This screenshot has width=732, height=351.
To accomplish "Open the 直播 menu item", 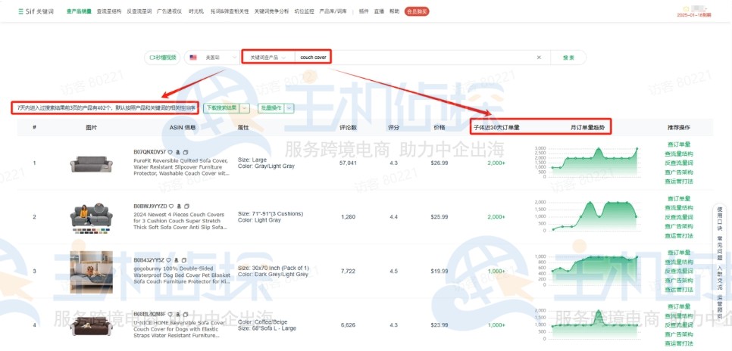I will (x=379, y=11).
